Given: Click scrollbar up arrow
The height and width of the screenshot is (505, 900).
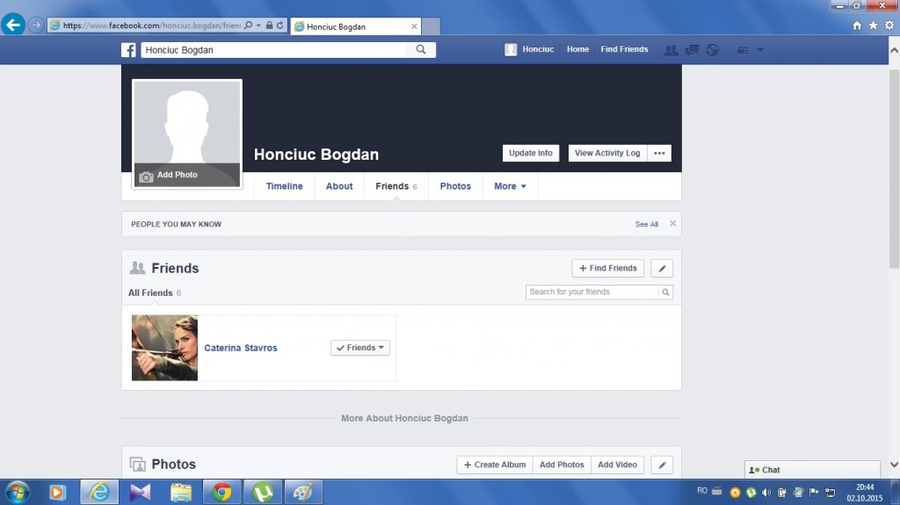Looking at the screenshot, I should (894, 51).
